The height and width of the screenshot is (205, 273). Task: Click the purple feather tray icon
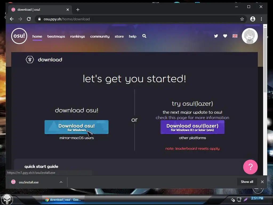point(246,200)
